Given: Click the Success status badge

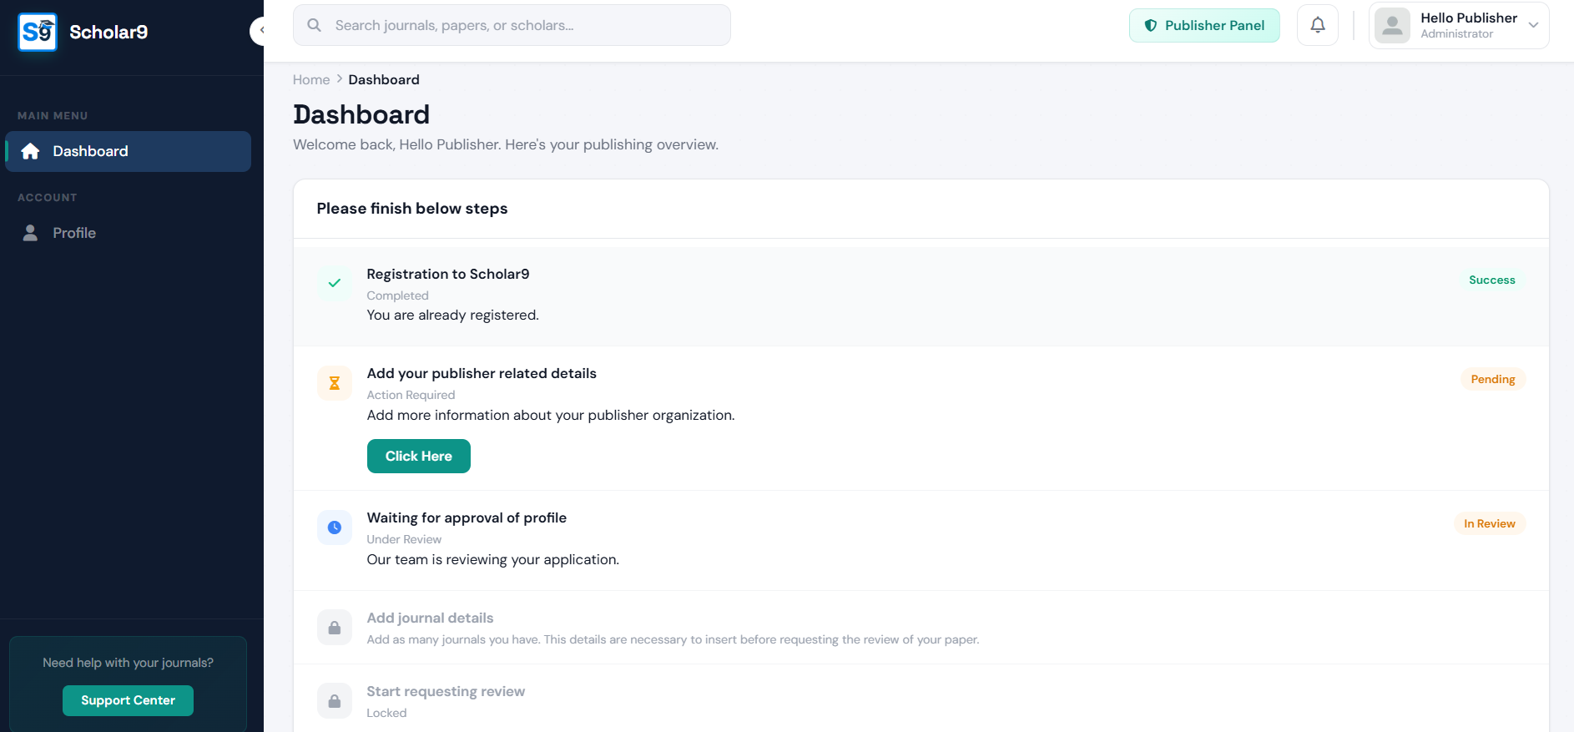Looking at the screenshot, I should coord(1492,280).
